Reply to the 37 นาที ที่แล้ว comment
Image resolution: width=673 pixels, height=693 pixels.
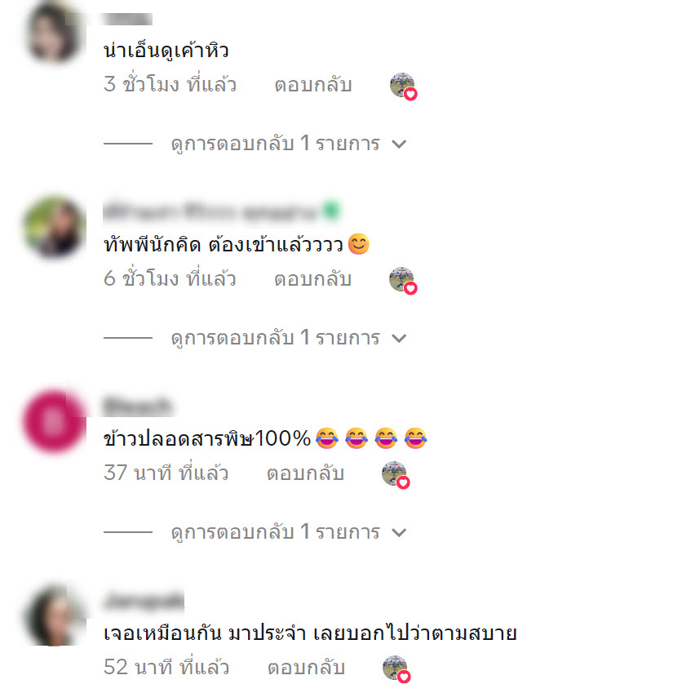point(305,473)
